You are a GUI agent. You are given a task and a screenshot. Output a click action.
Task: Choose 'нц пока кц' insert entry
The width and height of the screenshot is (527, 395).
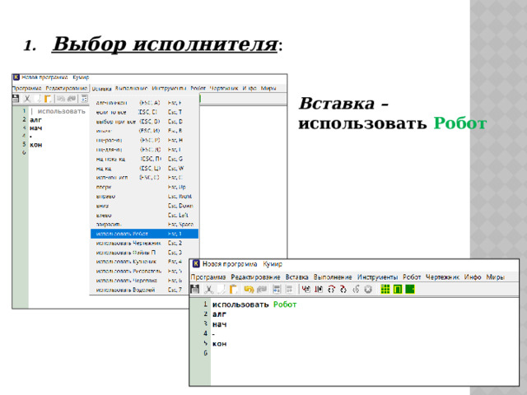click(145, 159)
